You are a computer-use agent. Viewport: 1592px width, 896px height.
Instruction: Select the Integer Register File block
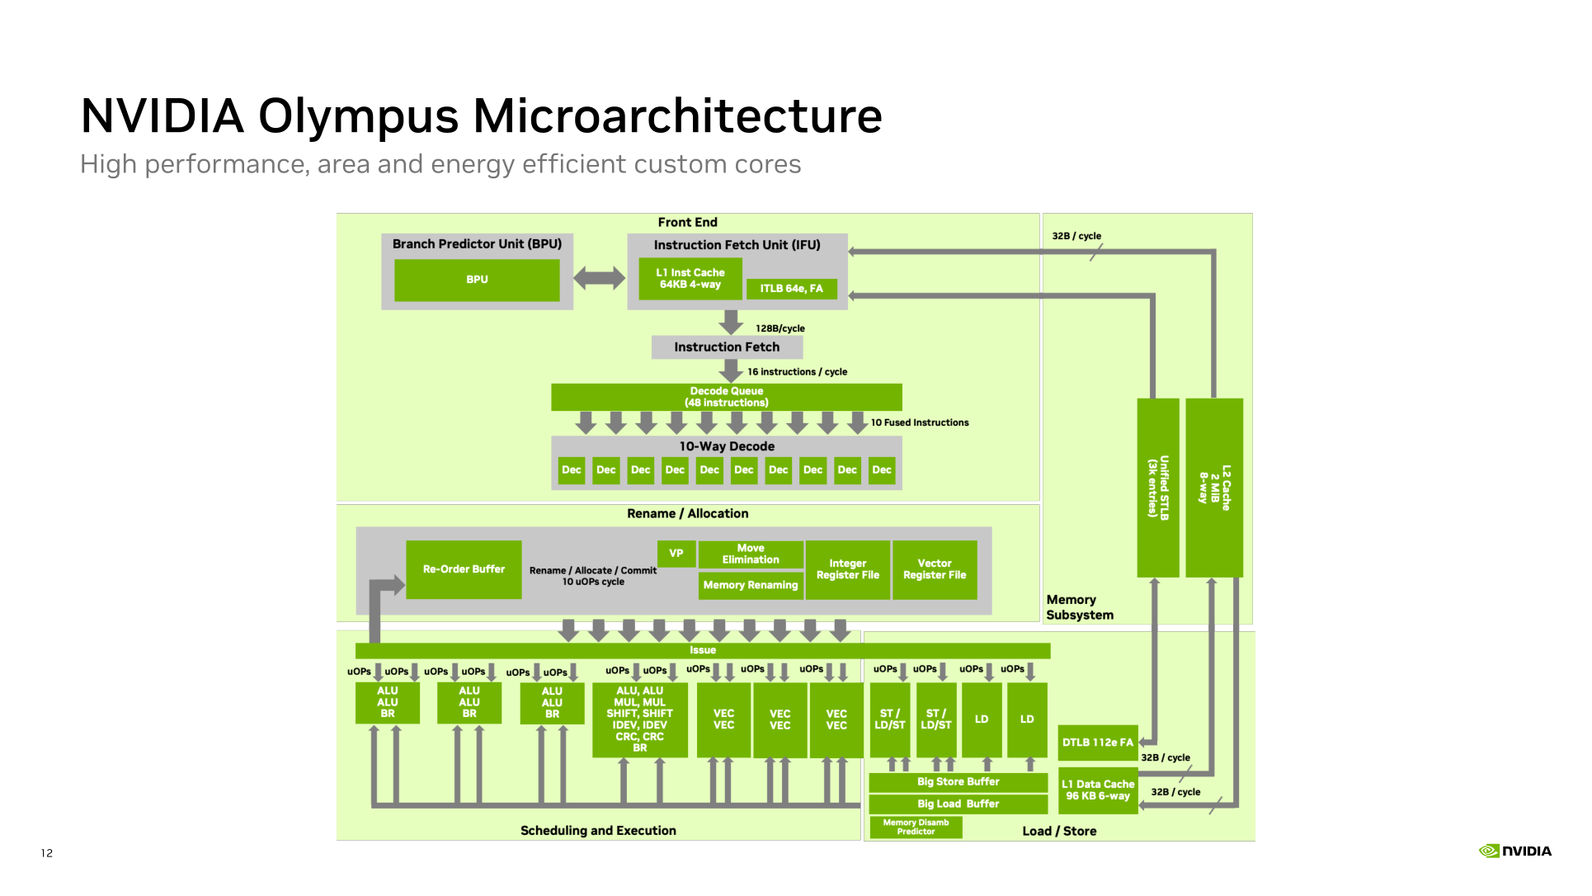(848, 569)
